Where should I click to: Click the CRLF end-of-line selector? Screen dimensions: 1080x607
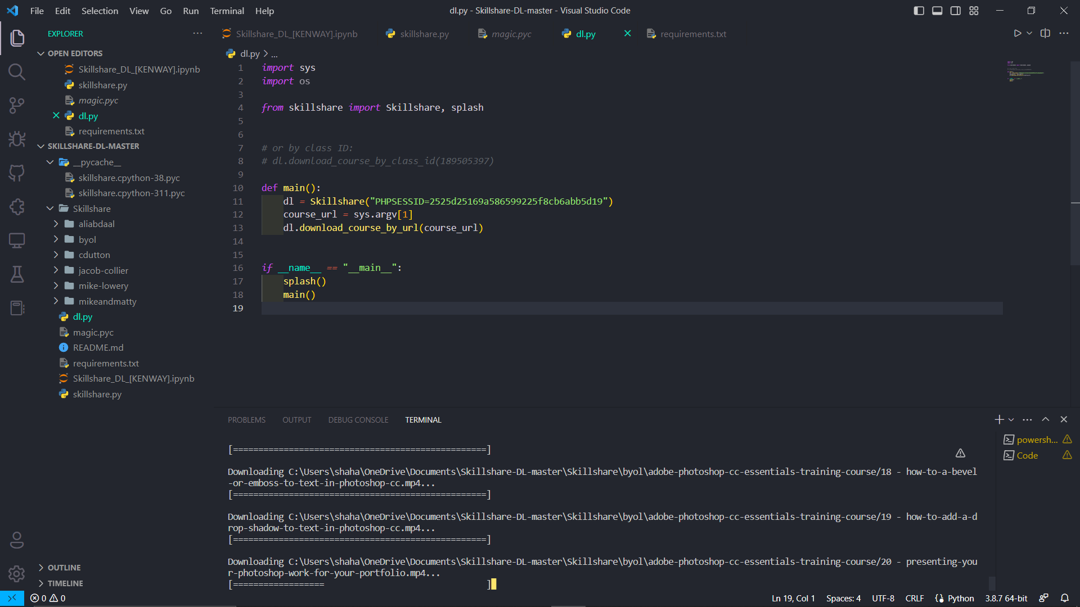tap(914, 598)
